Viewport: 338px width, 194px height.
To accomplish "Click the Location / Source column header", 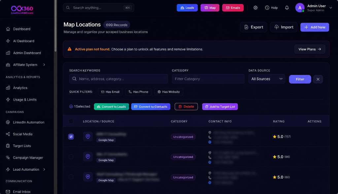I will point(98,121).
